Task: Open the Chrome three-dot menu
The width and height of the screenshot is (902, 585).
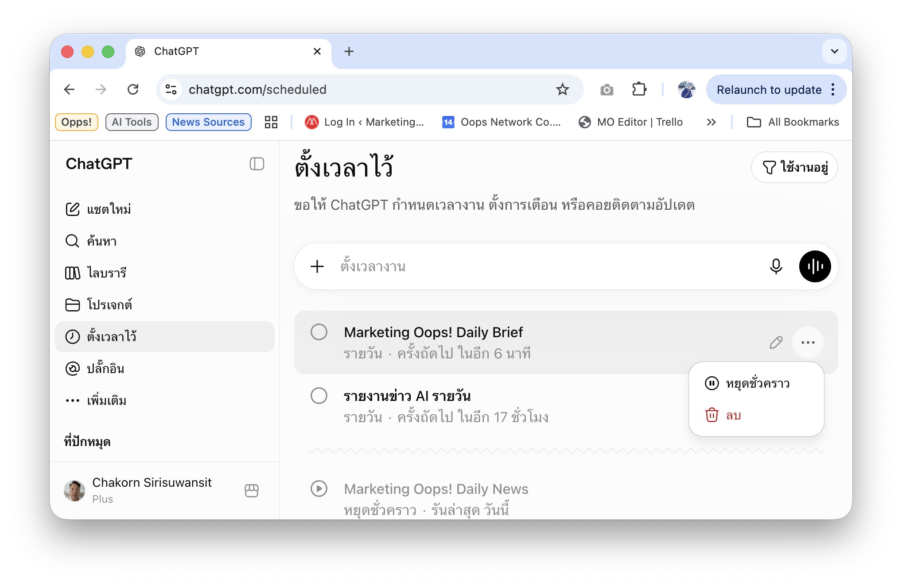Action: [833, 89]
